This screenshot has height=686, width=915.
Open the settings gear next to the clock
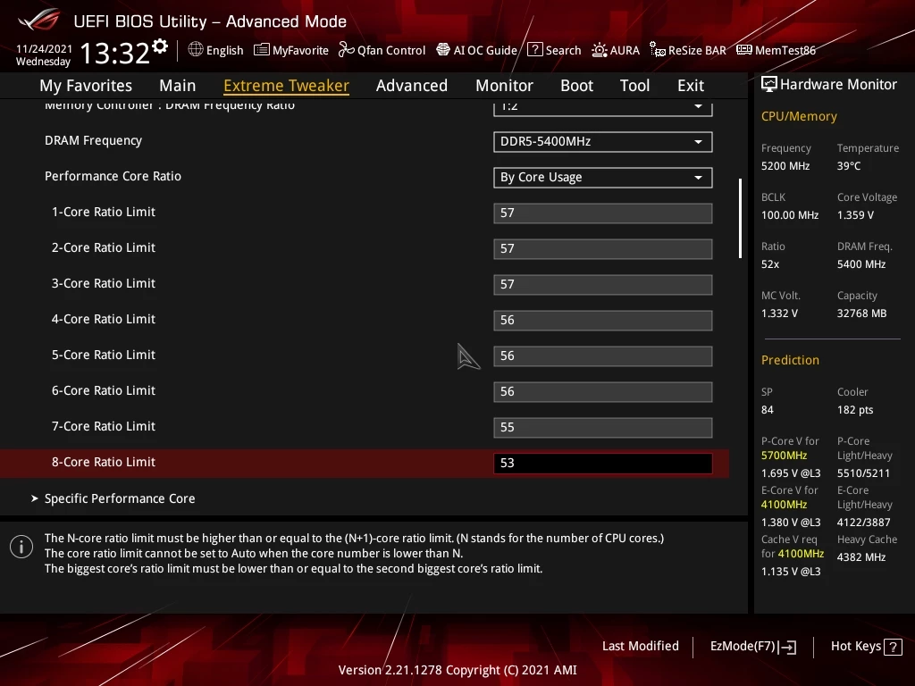(x=160, y=46)
